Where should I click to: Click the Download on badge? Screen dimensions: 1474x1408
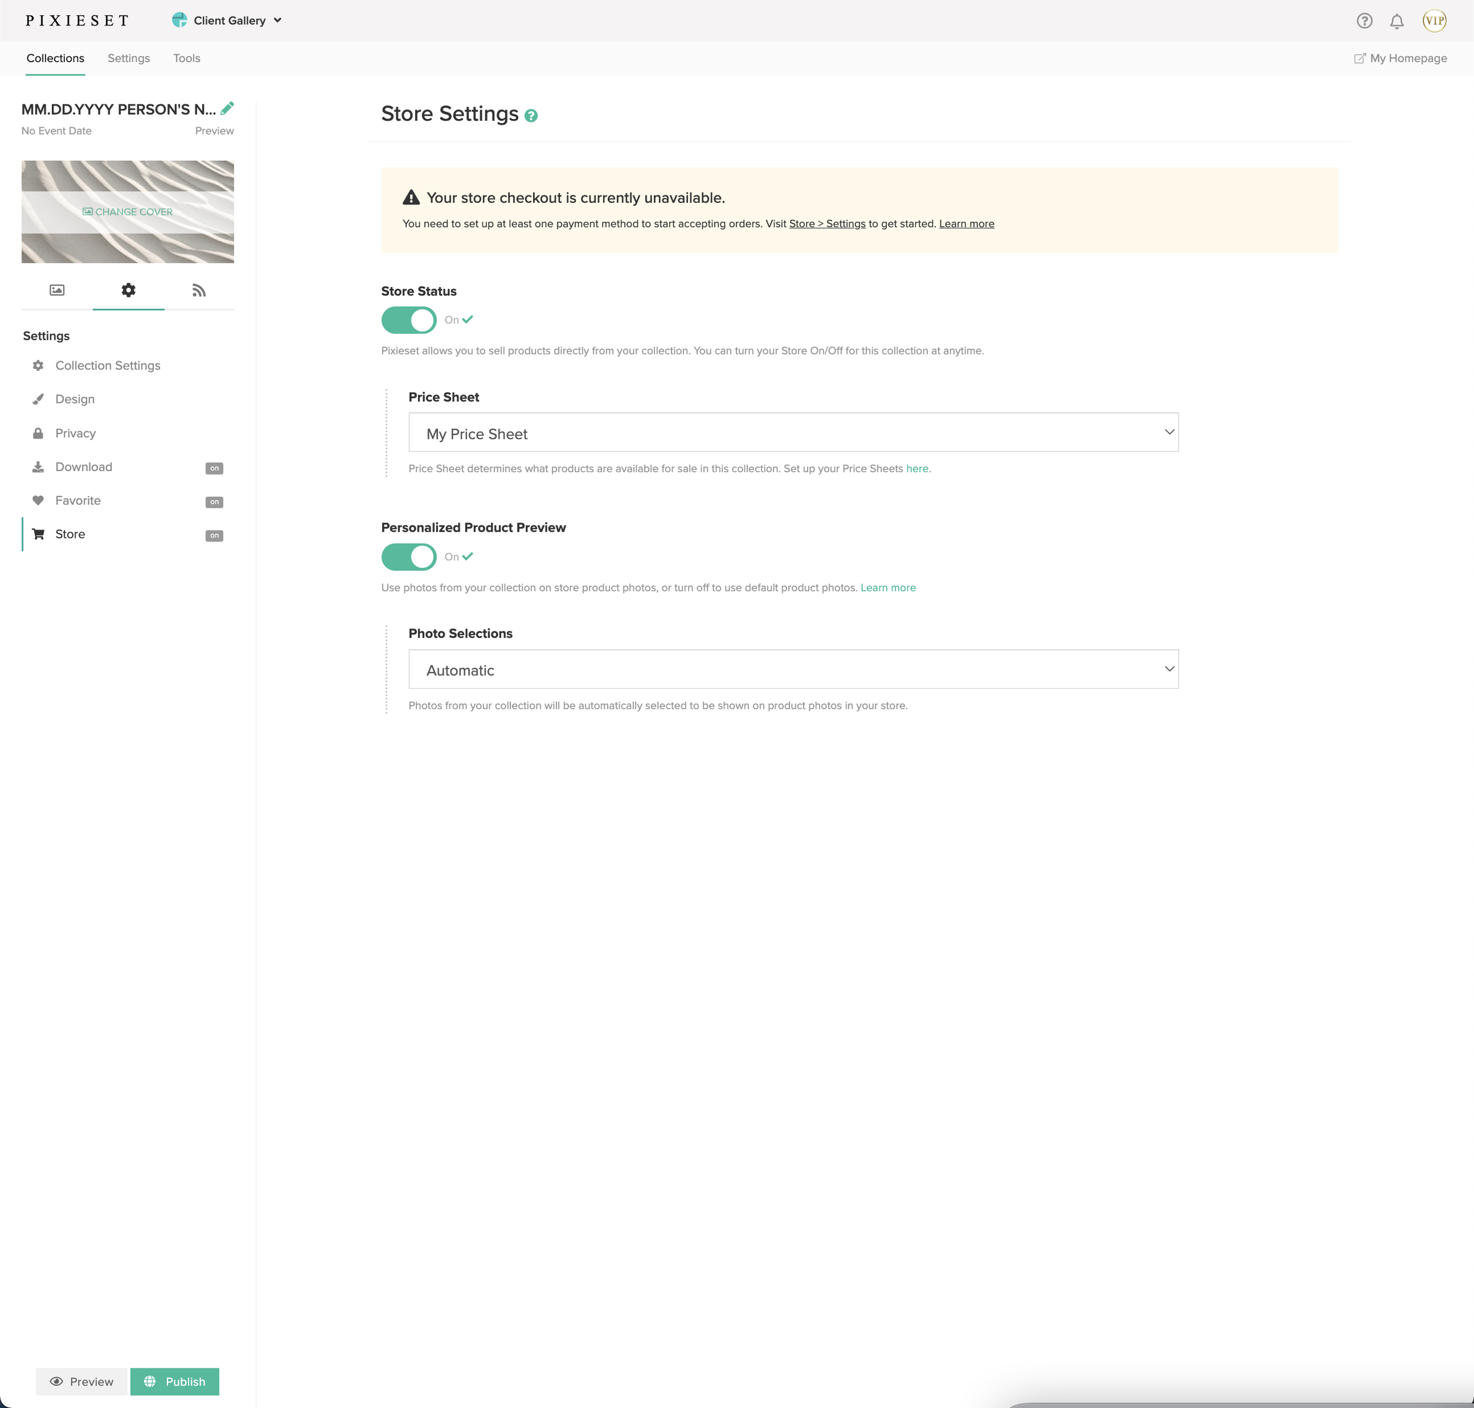tap(215, 468)
